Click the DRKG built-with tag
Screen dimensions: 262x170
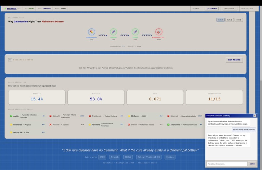(x=102, y=157)
